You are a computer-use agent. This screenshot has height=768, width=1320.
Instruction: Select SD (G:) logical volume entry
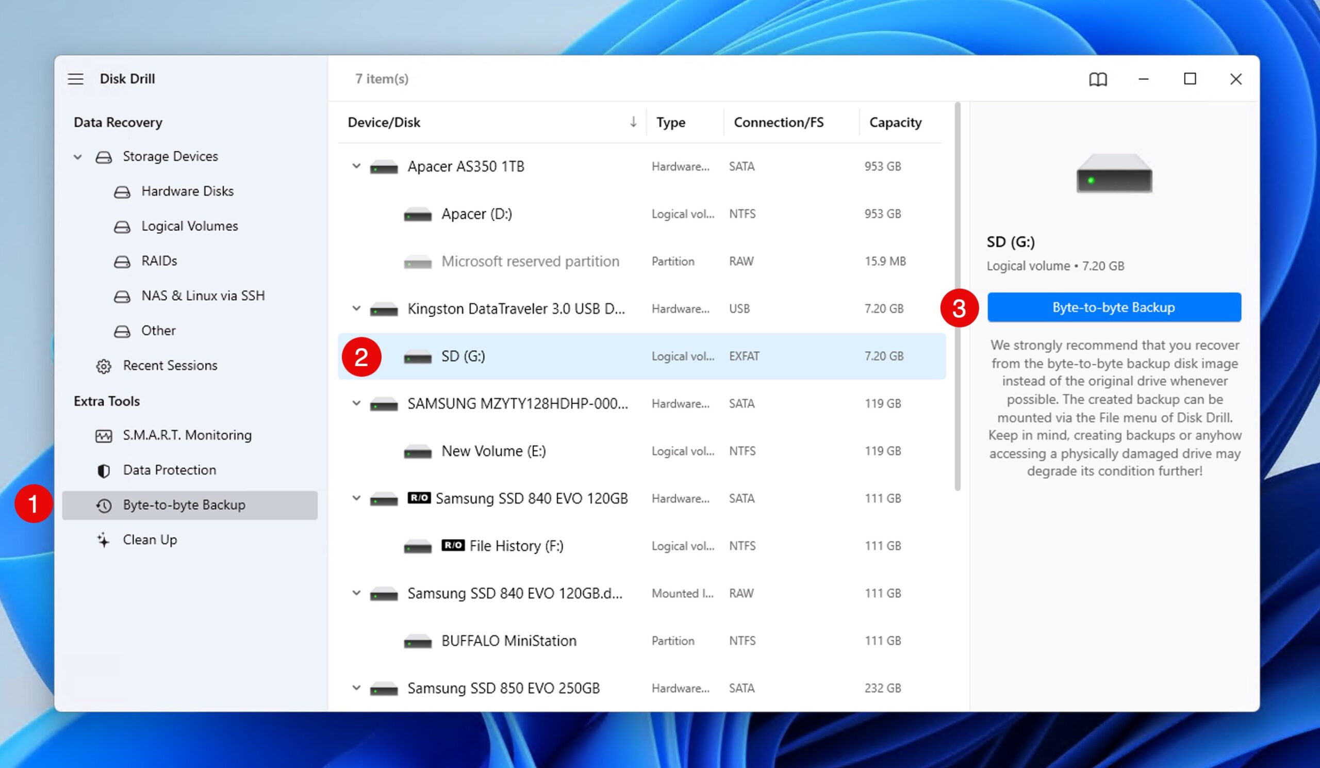click(x=462, y=356)
